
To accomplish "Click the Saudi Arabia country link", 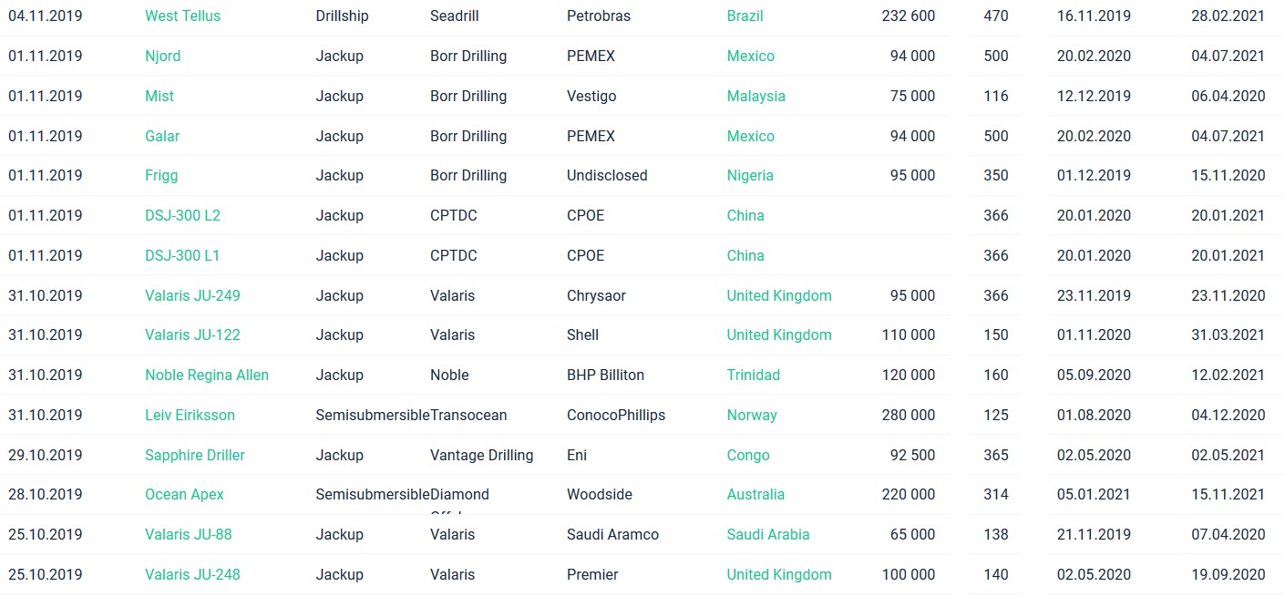I will click(767, 534).
